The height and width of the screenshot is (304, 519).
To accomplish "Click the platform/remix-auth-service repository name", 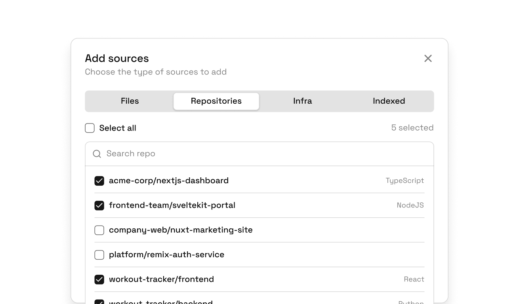I will [166, 255].
